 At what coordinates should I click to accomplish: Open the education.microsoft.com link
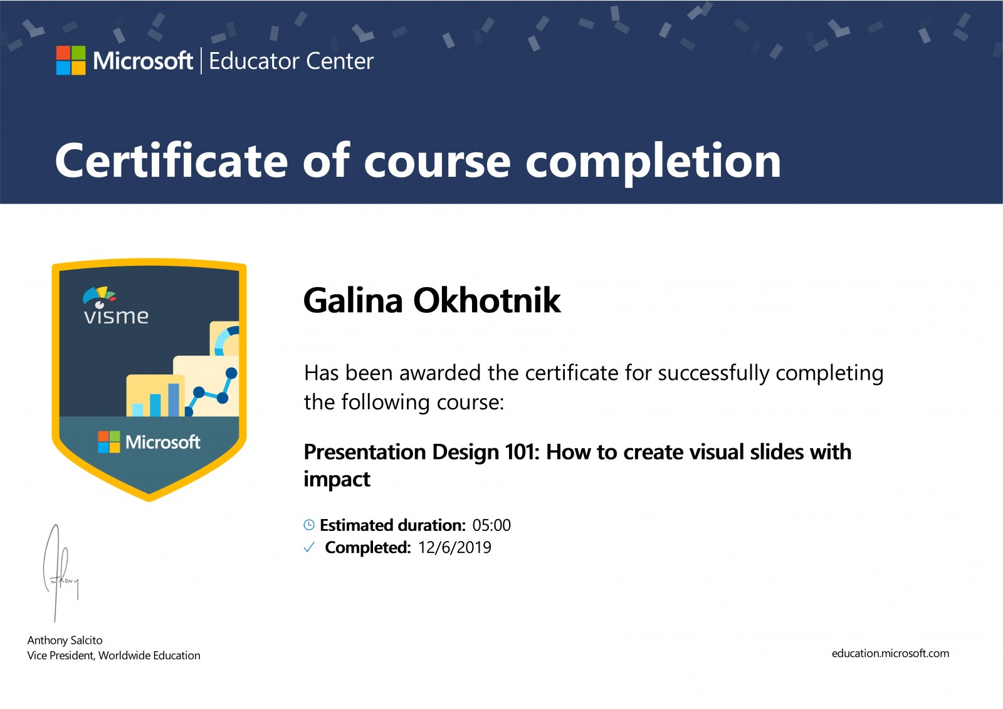[890, 653]
